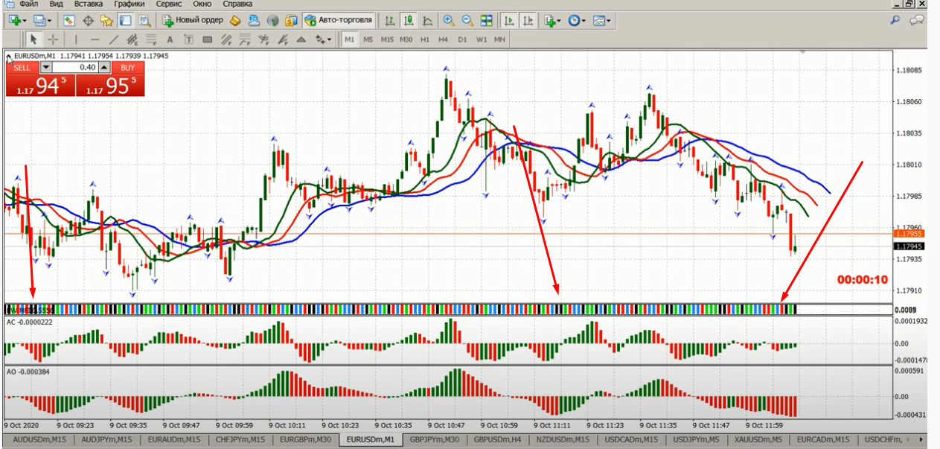
Task: Zoom in on the chart
Action: click(449, 21)
